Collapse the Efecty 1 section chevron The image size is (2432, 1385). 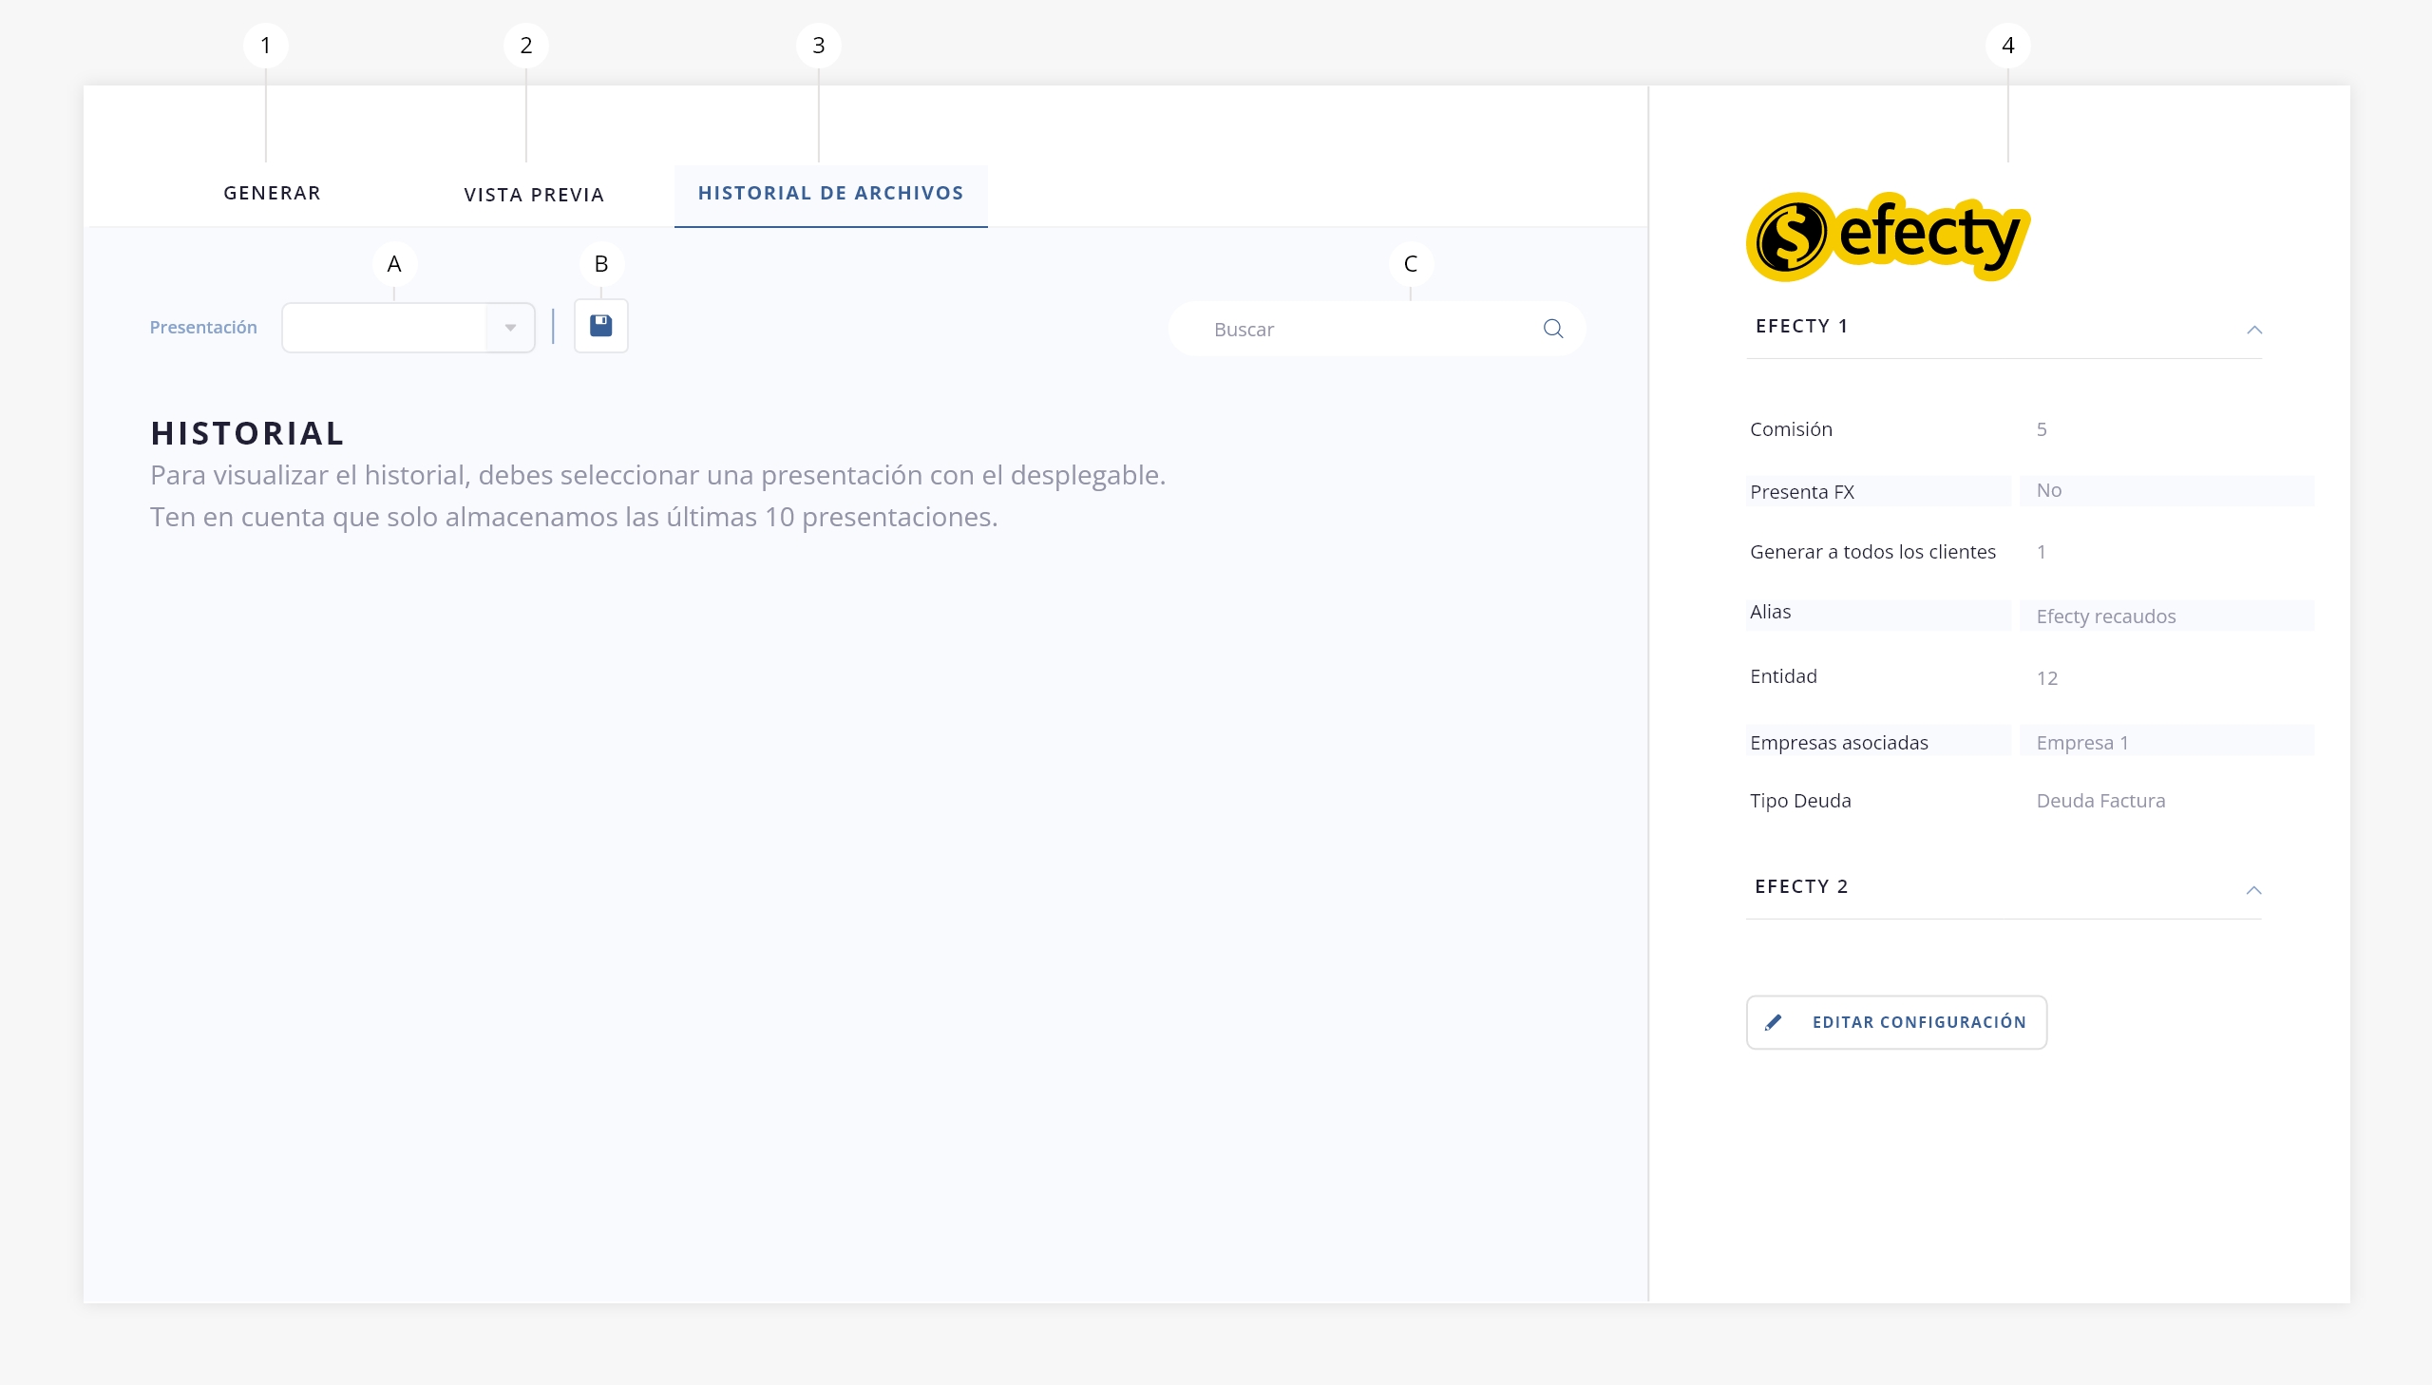tap(2253, 330)
